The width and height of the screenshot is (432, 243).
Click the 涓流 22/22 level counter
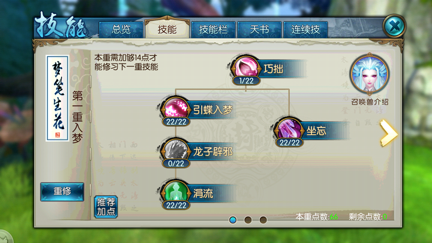[x=176, y=205]
